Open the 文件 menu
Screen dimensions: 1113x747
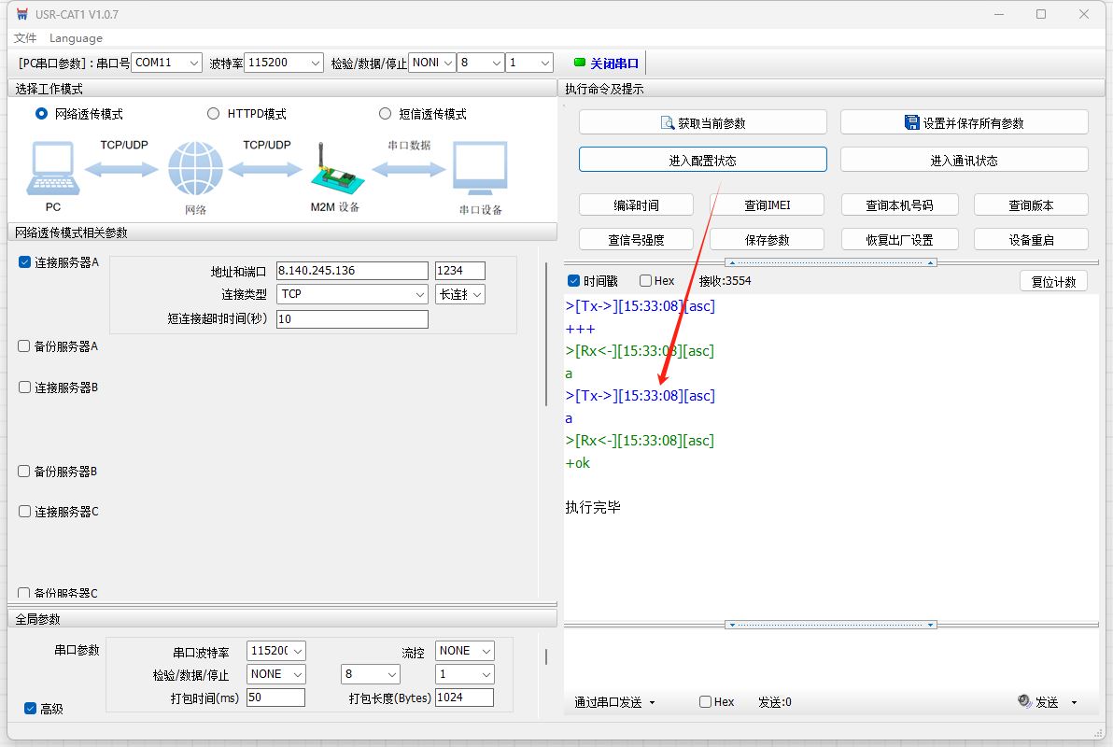25,38
